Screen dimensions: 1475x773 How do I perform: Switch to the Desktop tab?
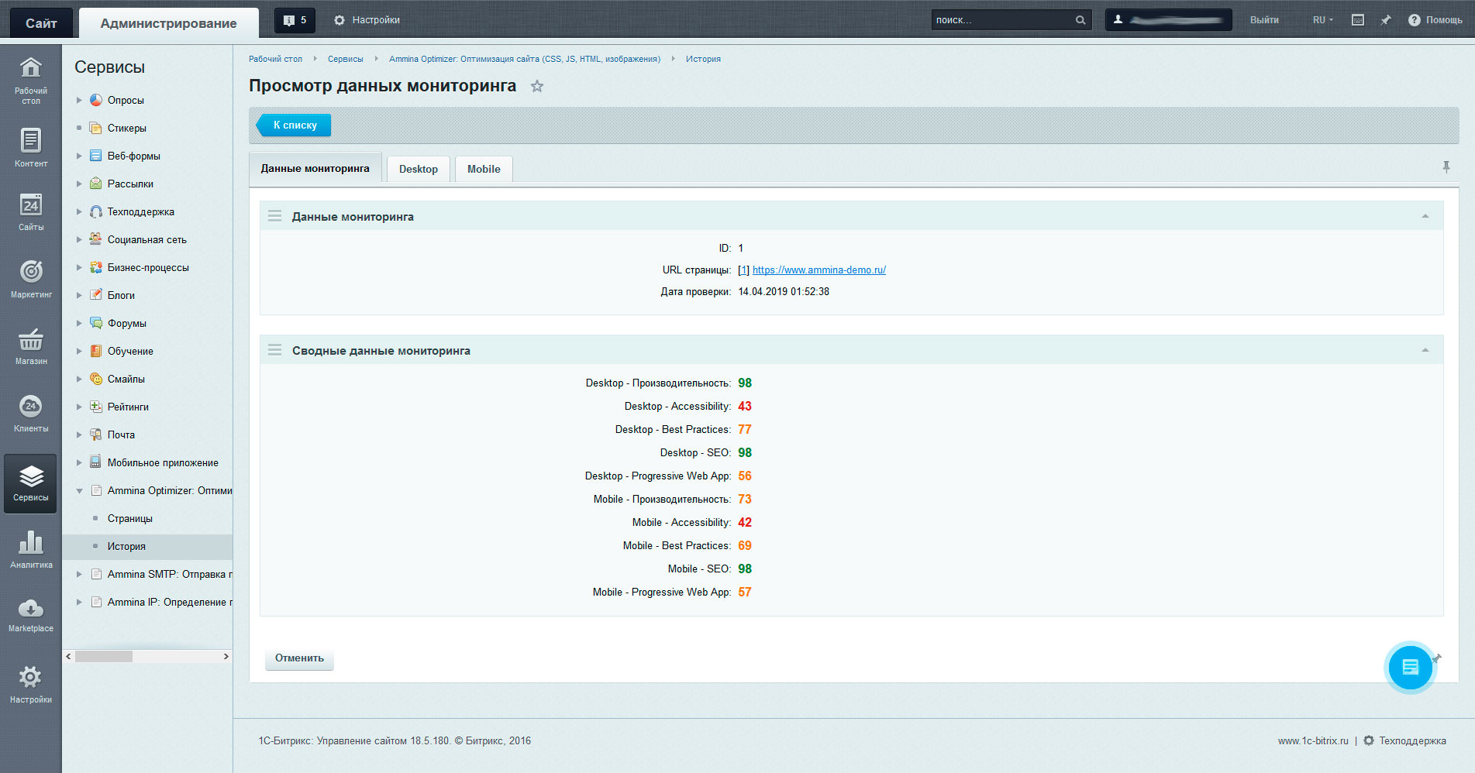[418, 170]
